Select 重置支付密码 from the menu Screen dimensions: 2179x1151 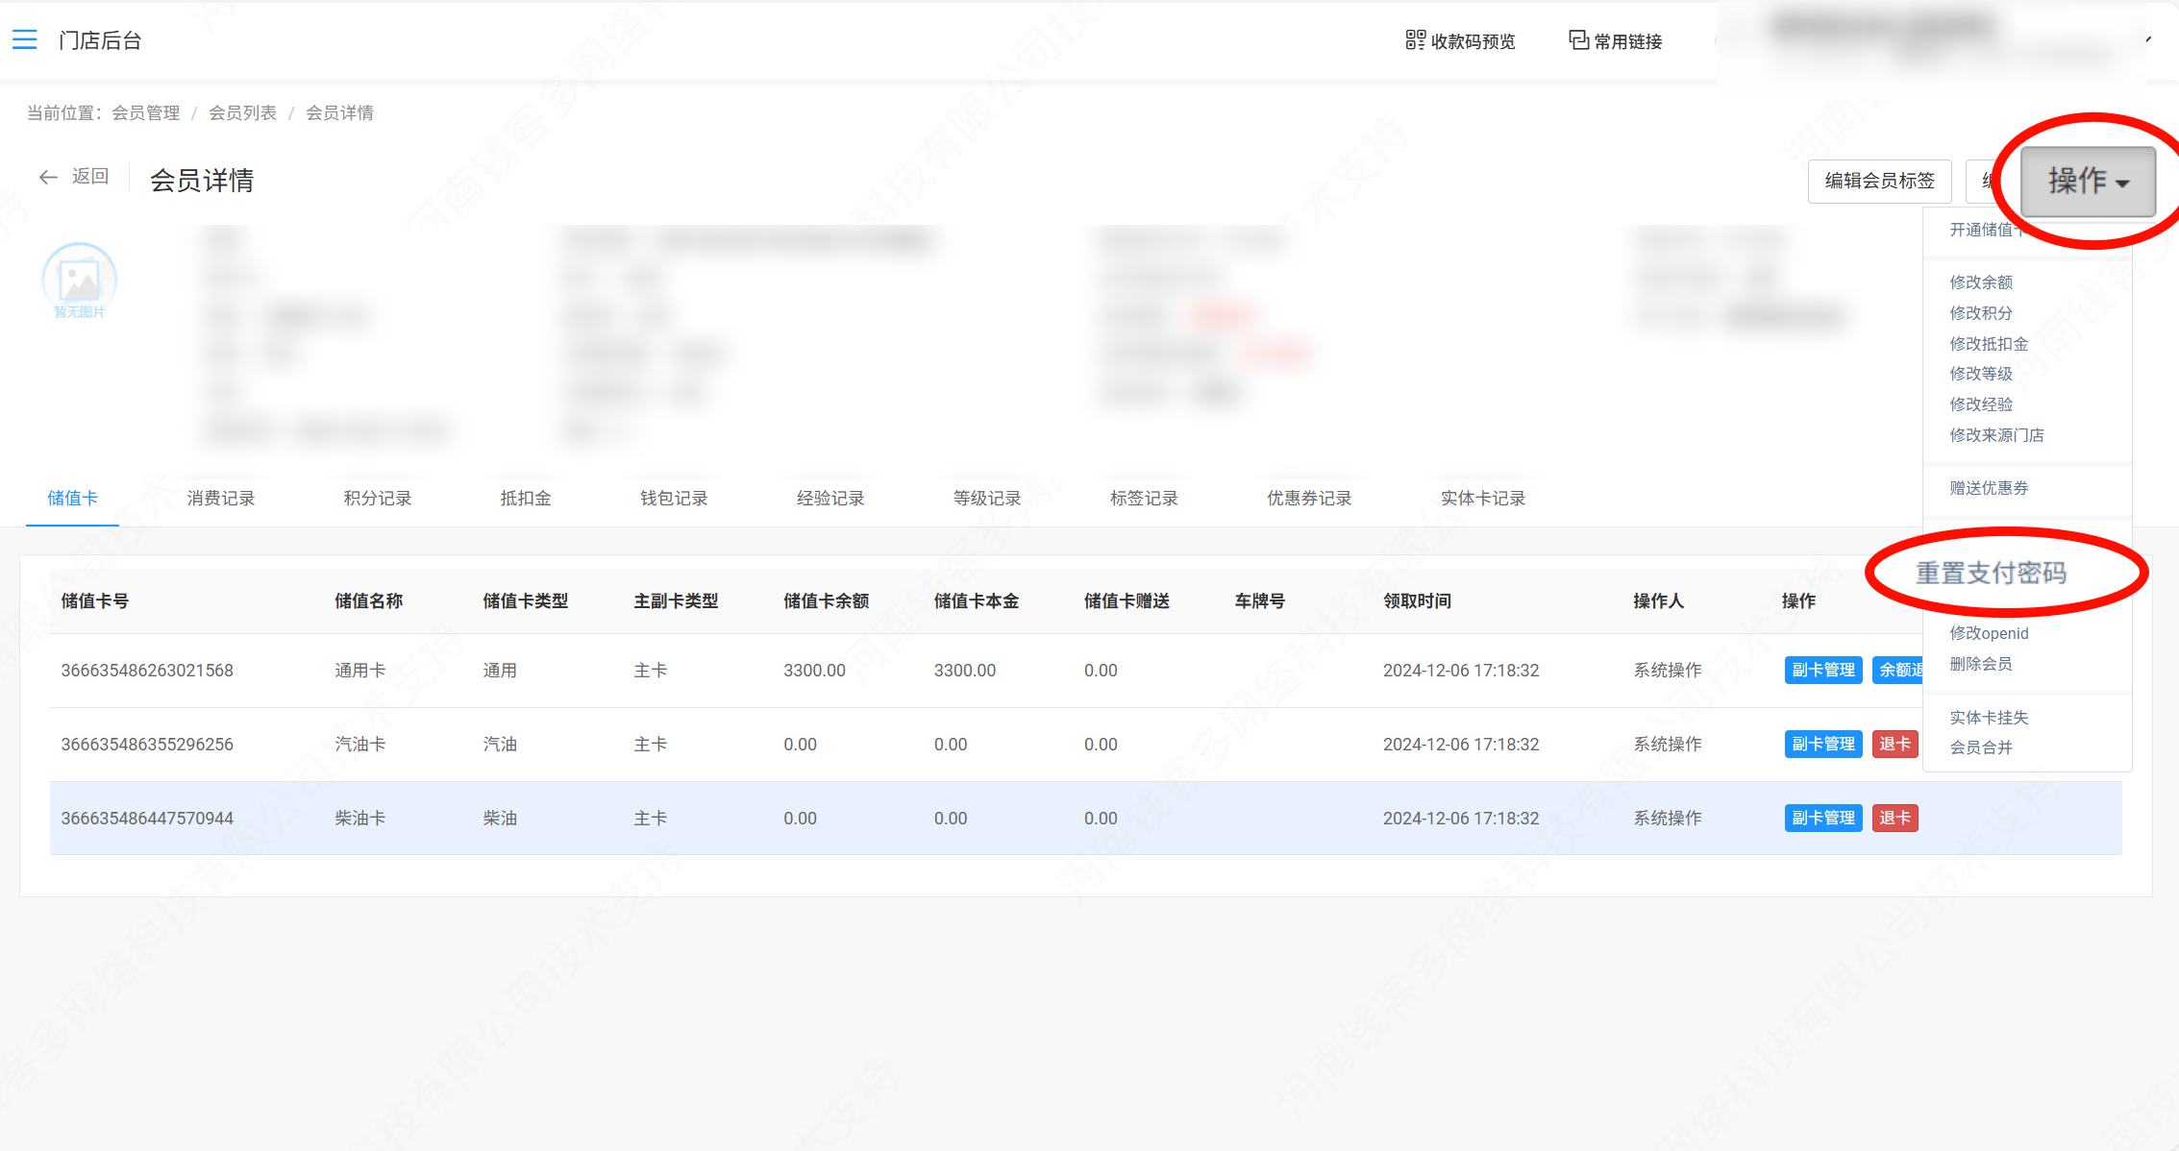pyautogui.click(x=1991, y=574)
